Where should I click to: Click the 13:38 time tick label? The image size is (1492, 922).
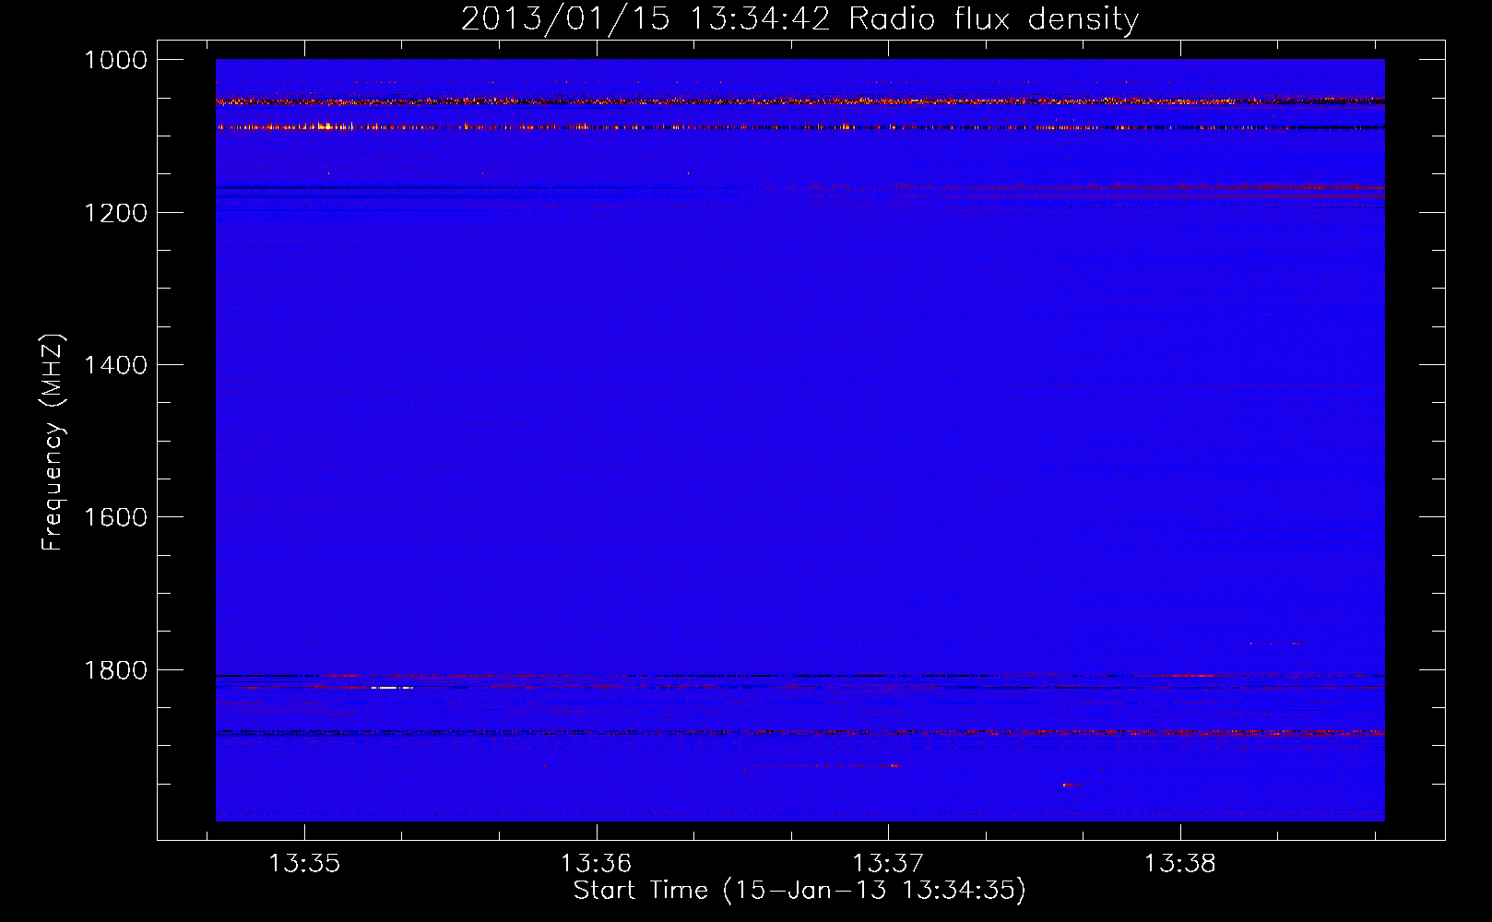(x=1180, y=863)
